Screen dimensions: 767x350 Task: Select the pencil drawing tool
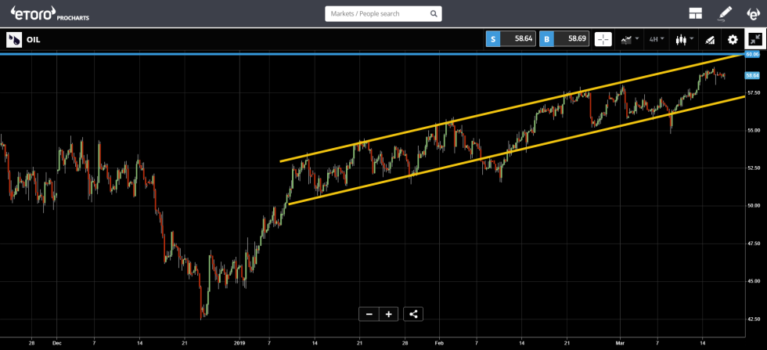click(725, 13)
